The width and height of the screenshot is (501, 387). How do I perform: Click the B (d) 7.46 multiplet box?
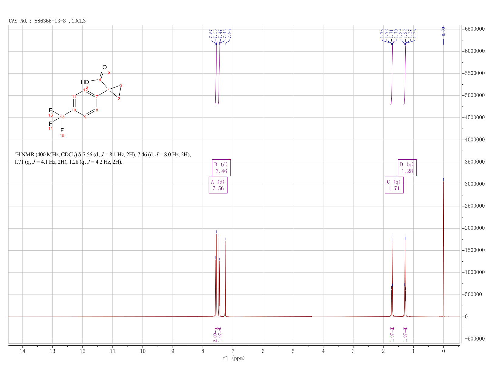(221, 168)
